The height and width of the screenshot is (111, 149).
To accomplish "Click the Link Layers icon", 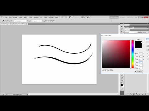I will point(128,94).
